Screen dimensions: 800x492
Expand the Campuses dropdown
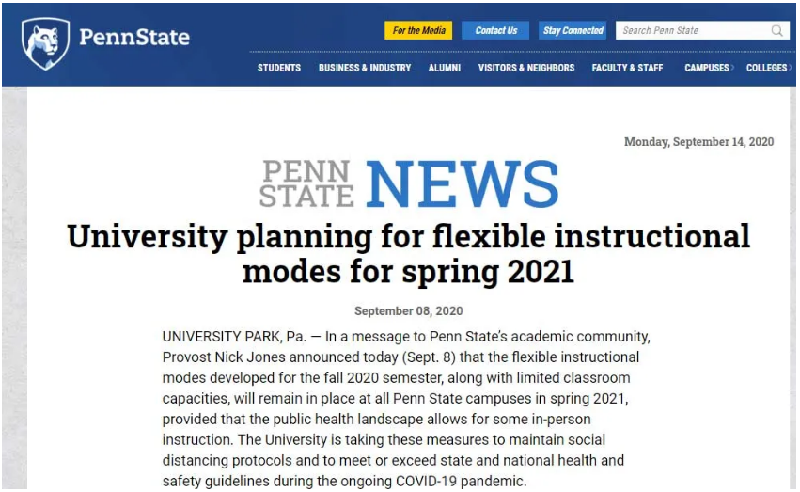point(709,68)
